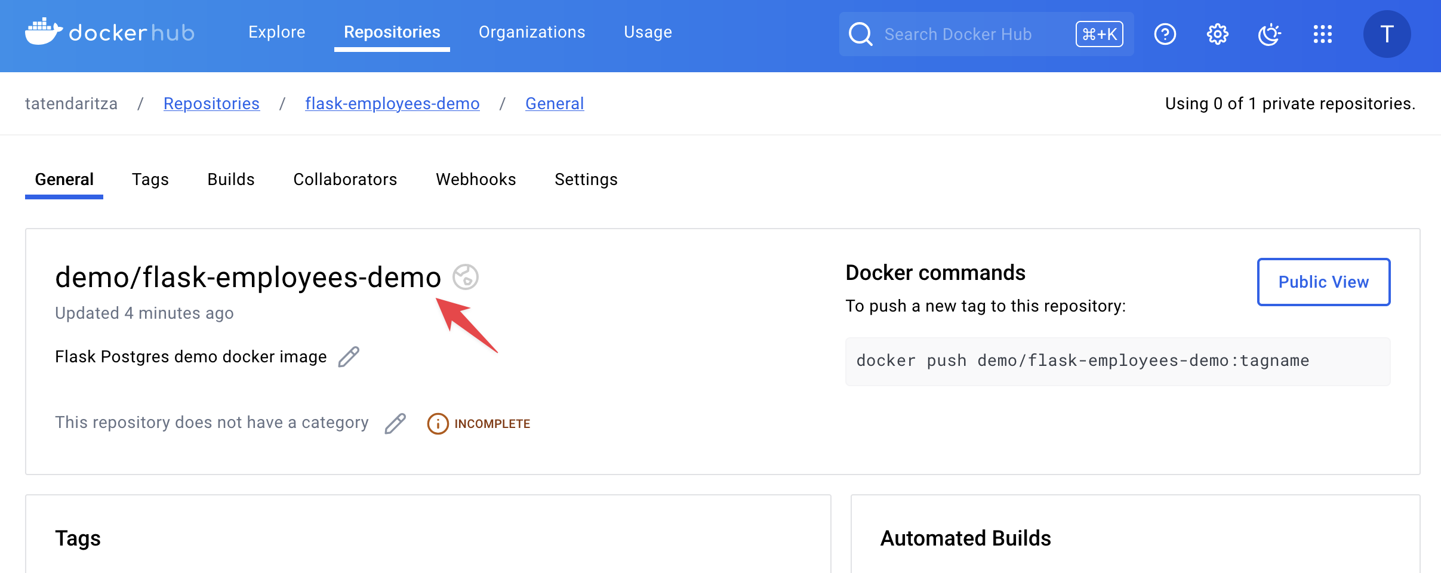Follow the Repositories breadcrumb link
Screen dimensions: 1441x573
[x=211, y=104]
